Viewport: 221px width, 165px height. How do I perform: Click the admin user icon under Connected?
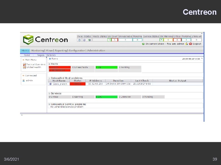click(24, 80)
